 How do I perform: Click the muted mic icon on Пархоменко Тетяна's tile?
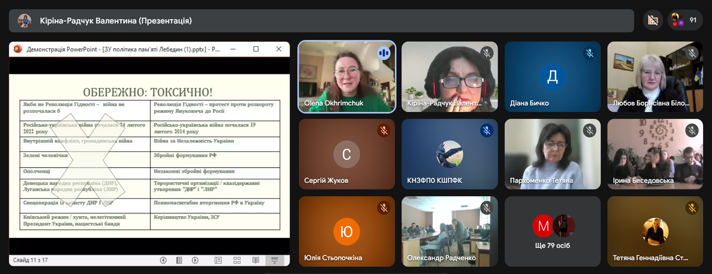pos(590,131)
